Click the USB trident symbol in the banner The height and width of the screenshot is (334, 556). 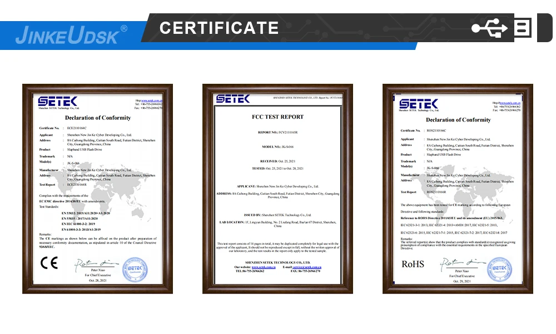tap(490, 28)
